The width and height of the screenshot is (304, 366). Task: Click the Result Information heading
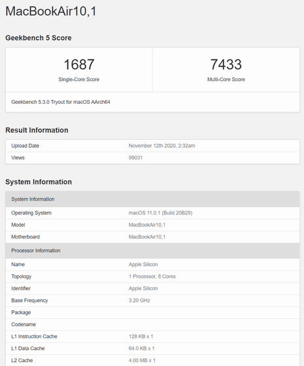point(37,130)
